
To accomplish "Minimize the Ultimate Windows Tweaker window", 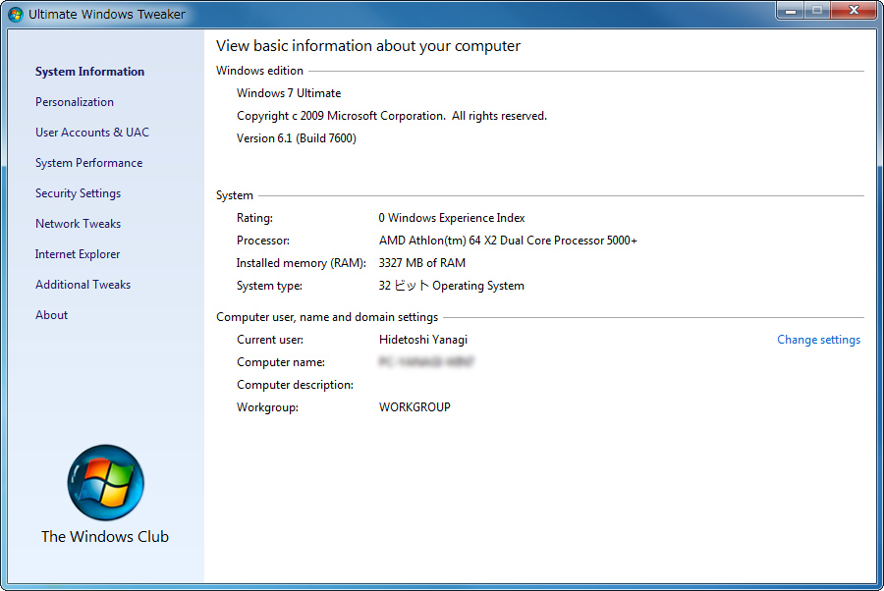I will pyautogui.click(x=791, y=11).
